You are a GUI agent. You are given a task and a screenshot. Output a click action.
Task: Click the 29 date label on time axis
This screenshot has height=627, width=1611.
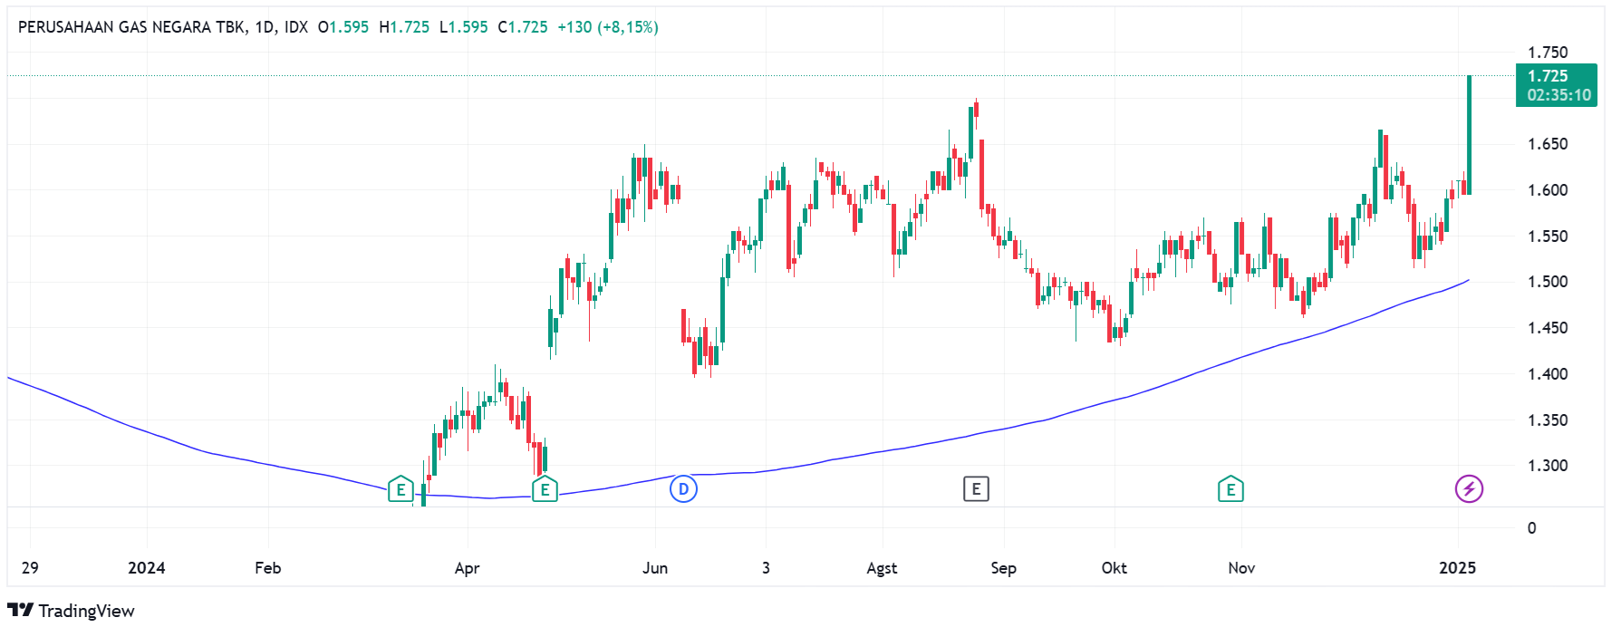pyautogui.click(x=30, y=568)
